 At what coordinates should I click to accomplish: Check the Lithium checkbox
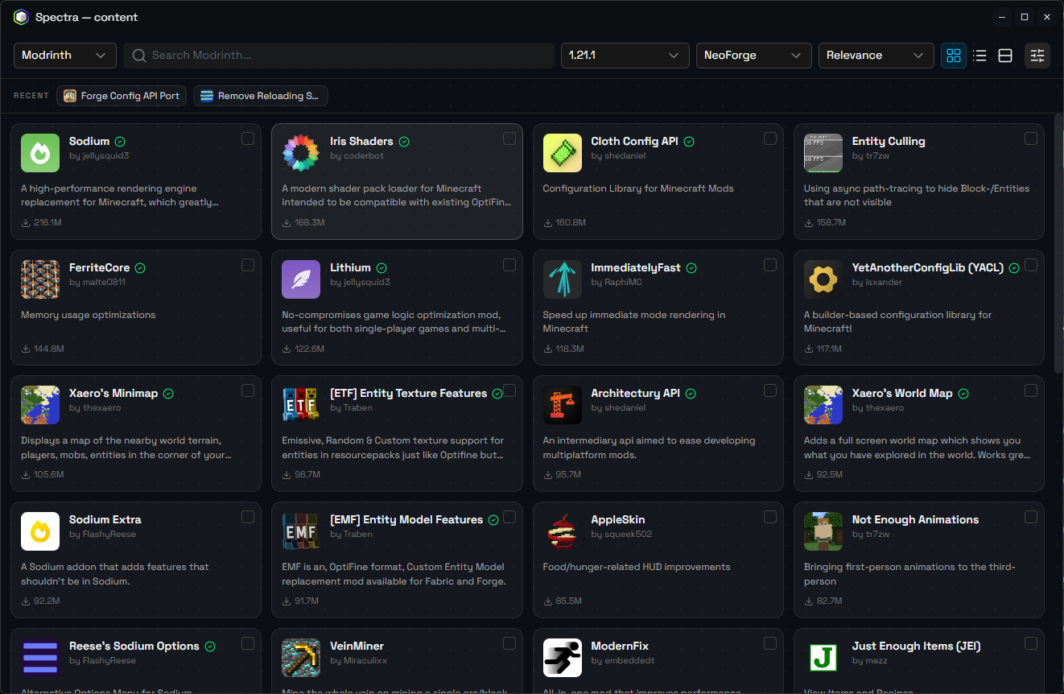pos(509,265)
